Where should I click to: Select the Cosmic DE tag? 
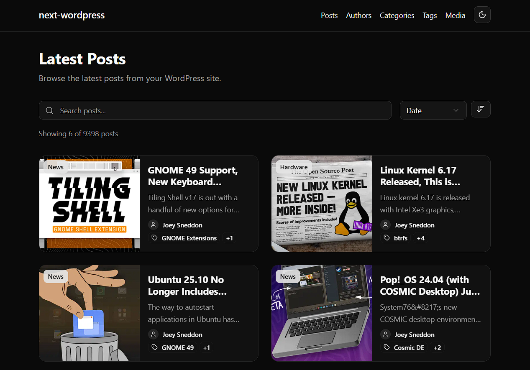click(404, 347)
